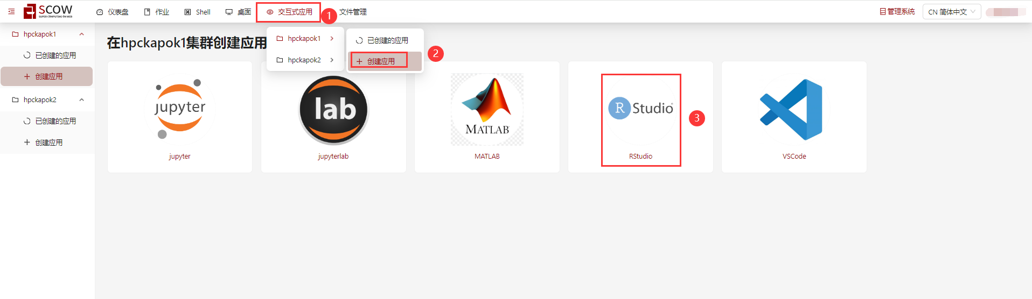
Task: Click the jupyter logo icon
Action: tap(180, 109)
